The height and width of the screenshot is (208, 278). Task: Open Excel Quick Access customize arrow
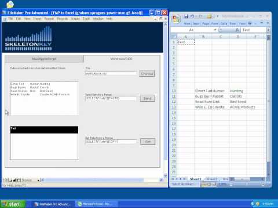(x=217, y=17)
